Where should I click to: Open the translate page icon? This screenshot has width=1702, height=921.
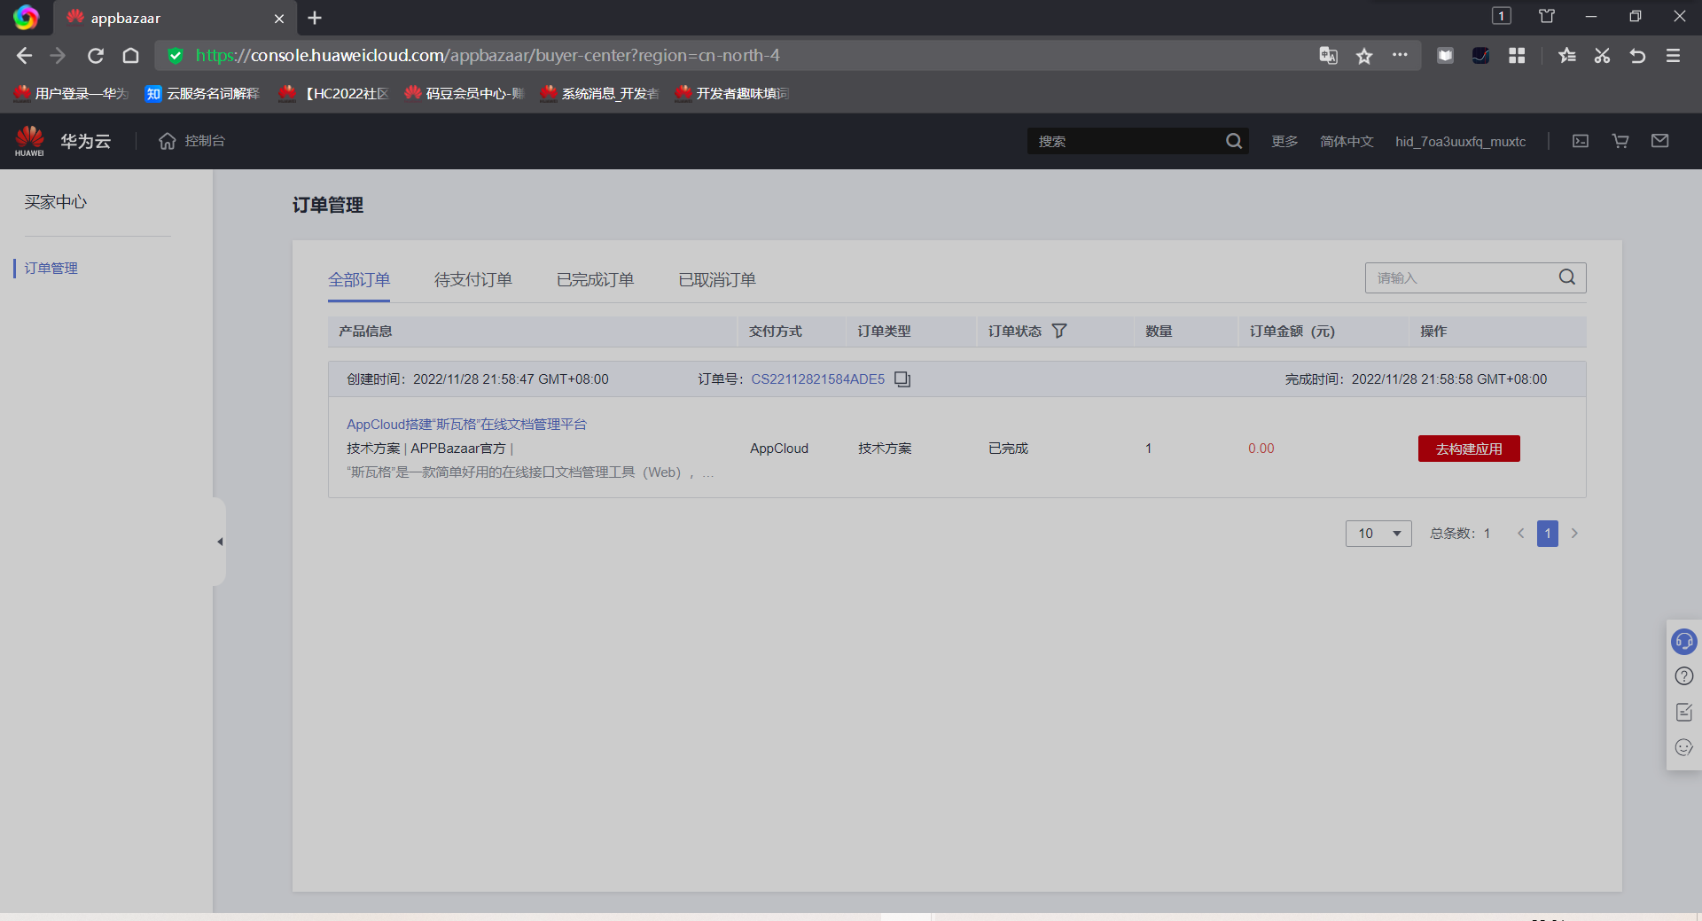(x=1328, y=56)
